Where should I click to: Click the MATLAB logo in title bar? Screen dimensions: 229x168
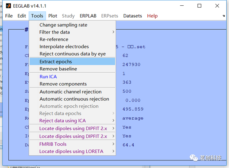6,6
